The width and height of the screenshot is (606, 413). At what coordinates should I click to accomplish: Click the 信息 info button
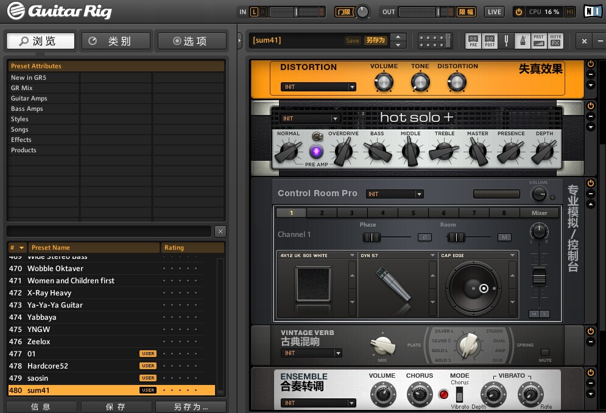pyautogui.click(x=41, y=407)
